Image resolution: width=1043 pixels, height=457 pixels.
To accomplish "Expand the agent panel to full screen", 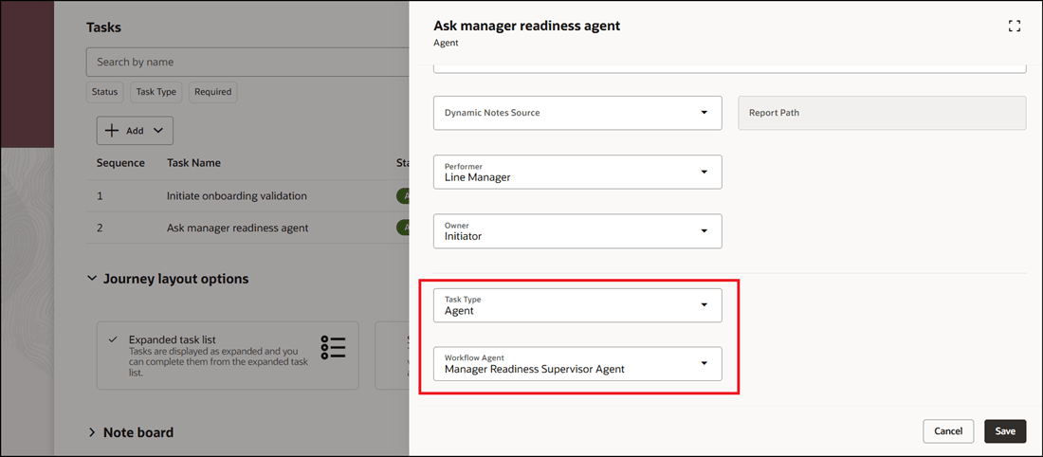I will [1014, 26].
